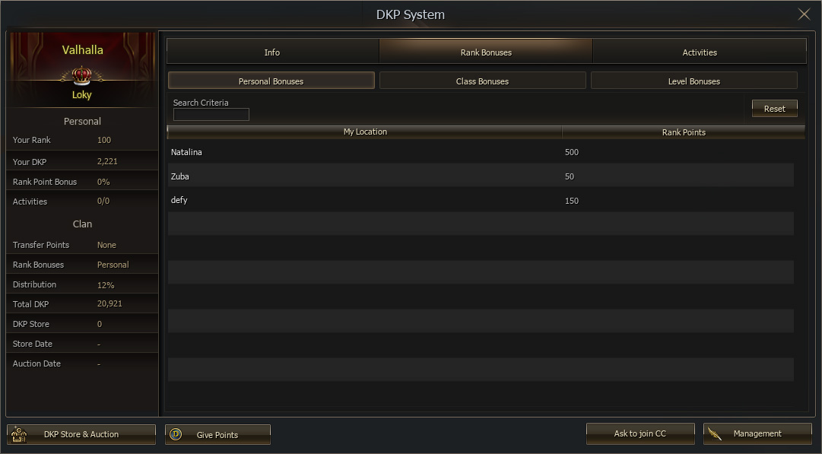Go to the Activities tab
The height and width of the screenshot is (454, 822).
[x=699, y=52]
